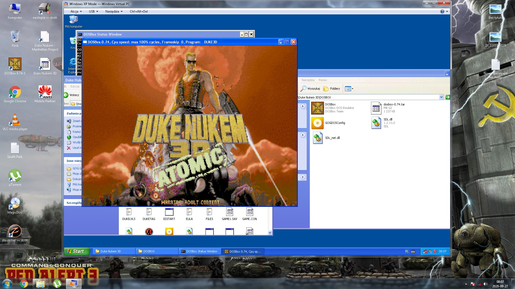Image resolution: width=515 pixels, height=289 pixels.
Task: Select the FILES text file
Action: point(209,214)
